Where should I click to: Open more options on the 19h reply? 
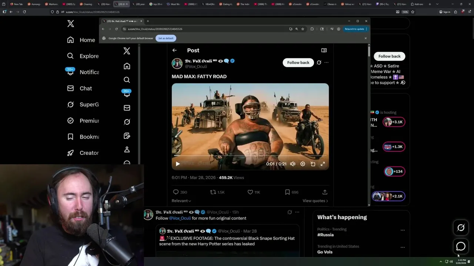[x=297, y=212]
